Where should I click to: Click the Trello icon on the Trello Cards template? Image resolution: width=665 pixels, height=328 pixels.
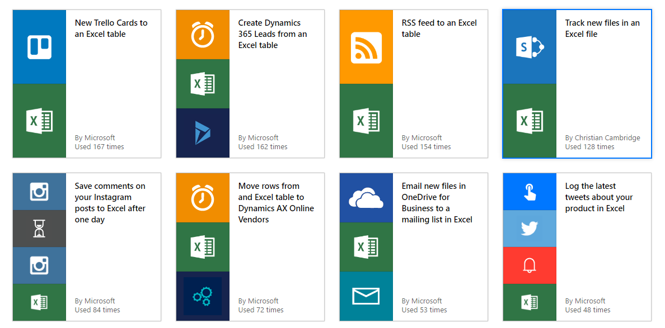pyautogui.click(x=39, y=47)
